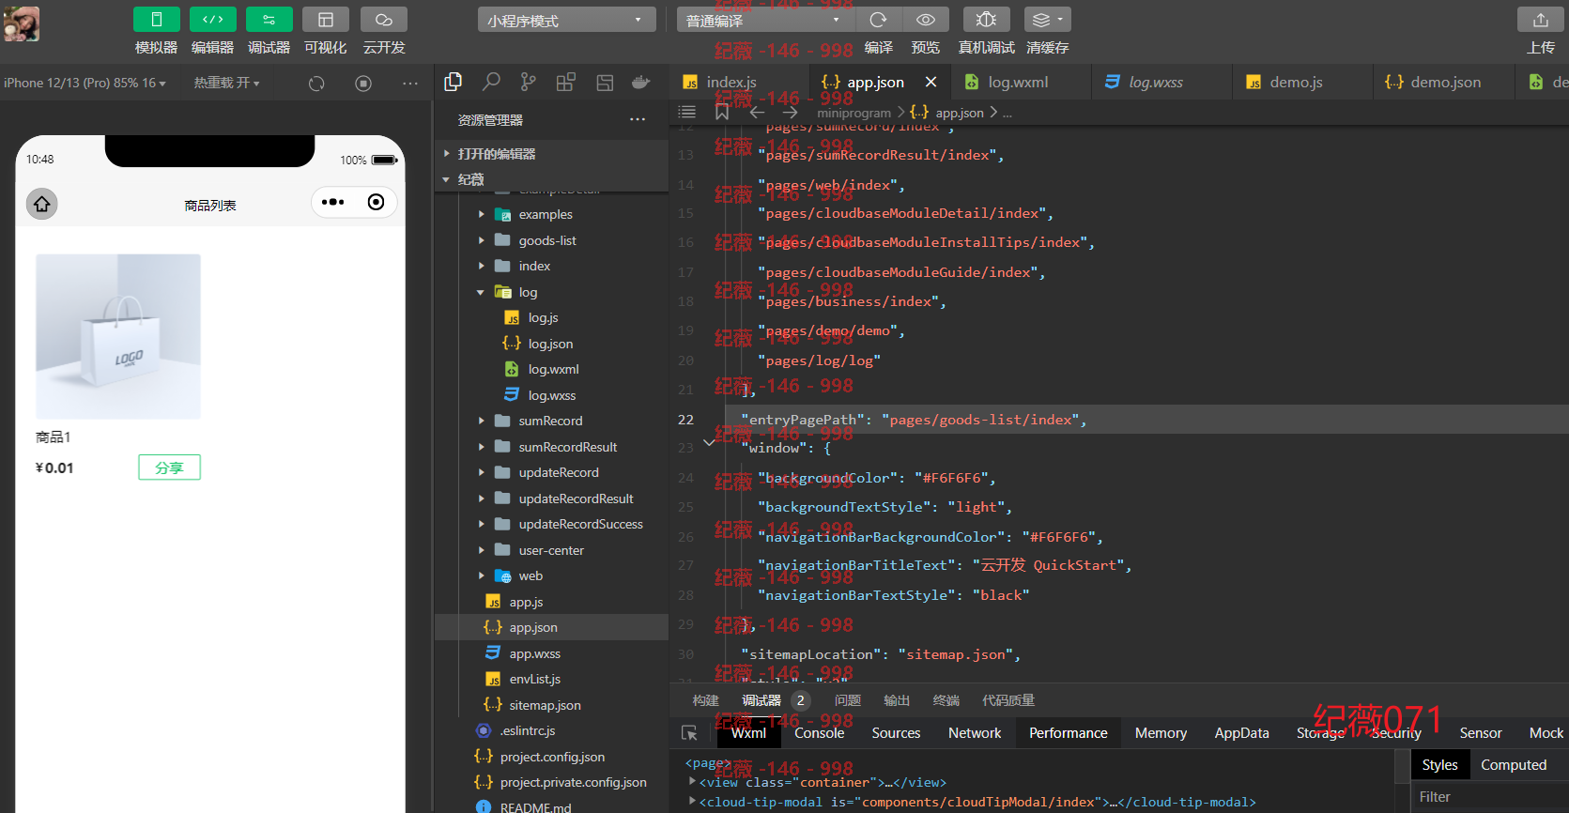The width and height of the screenshot is (1569, 813).
Task: Navigate back with the editor back arrow
Action: (757, 112)
